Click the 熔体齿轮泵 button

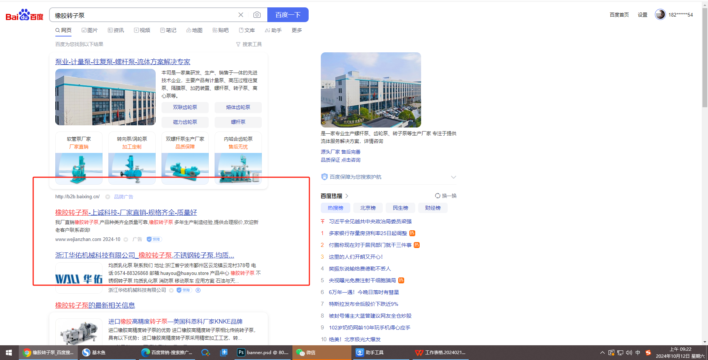(238, 107)
